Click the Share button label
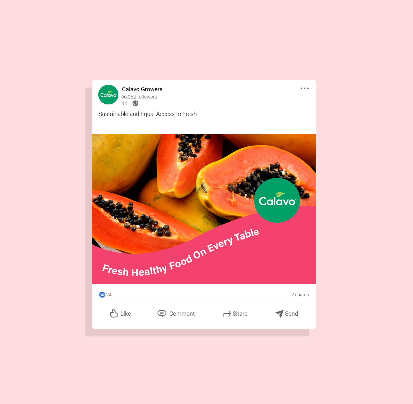 [240, 314]
